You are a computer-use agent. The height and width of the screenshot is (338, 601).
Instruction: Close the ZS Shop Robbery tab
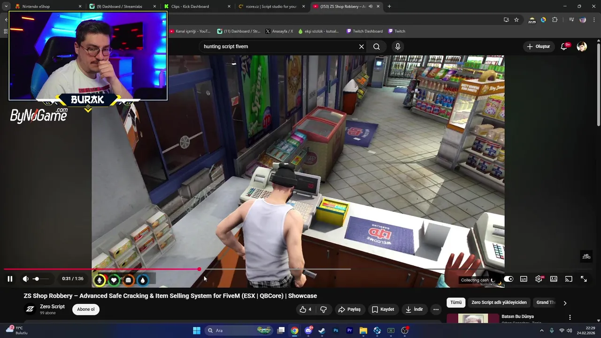click(x=378, y=7)
